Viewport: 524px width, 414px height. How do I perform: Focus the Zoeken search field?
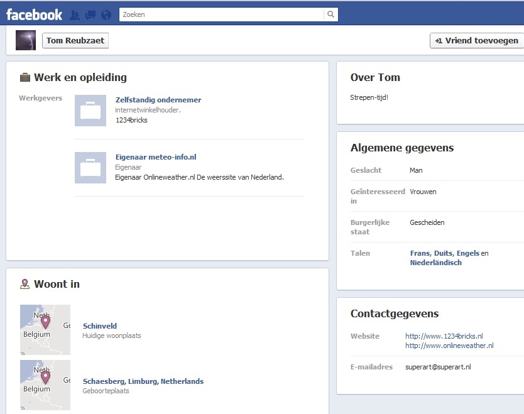point(221,14)
